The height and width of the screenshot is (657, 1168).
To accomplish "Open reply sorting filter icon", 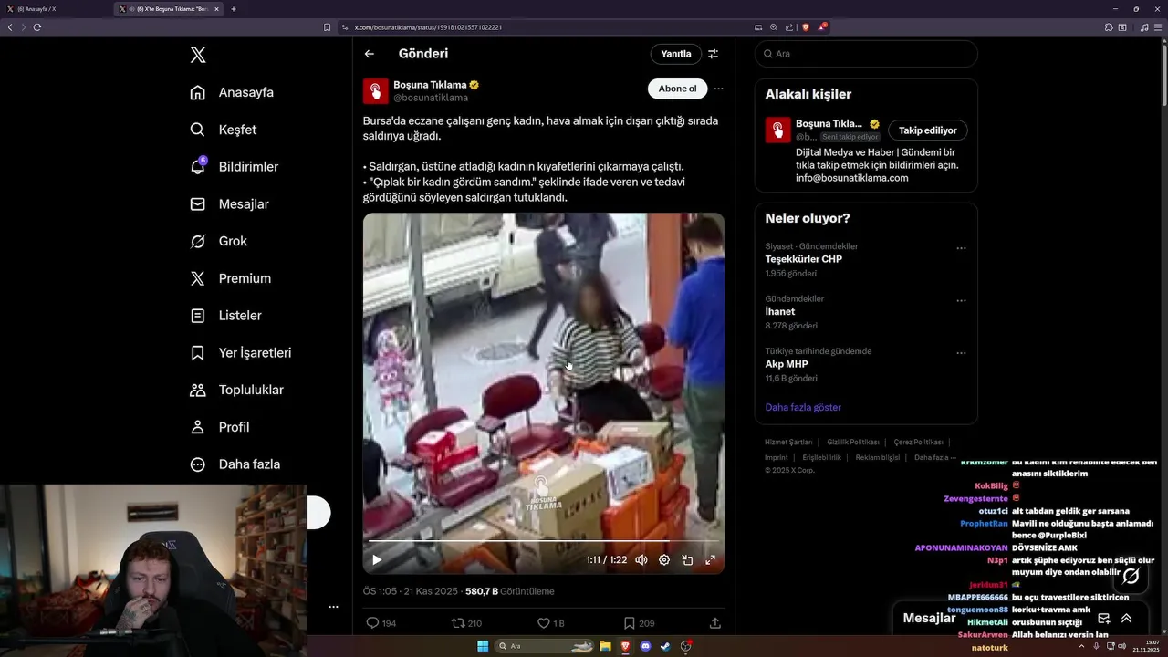I will point(714,54).
